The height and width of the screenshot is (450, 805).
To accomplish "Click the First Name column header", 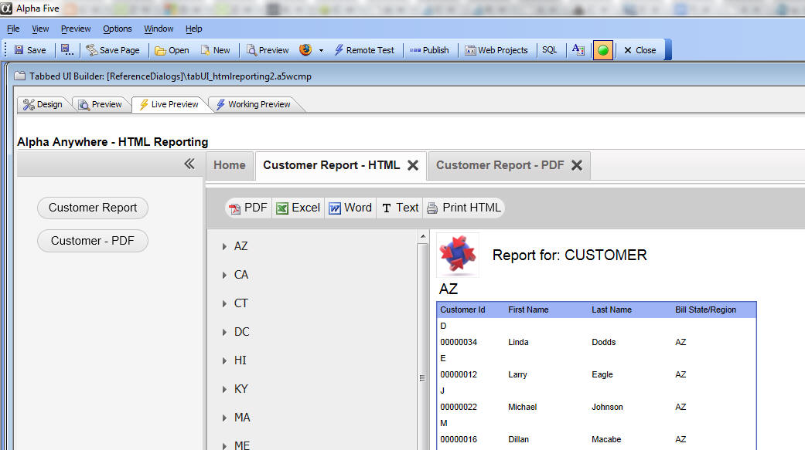I will [x=528, y=310].
